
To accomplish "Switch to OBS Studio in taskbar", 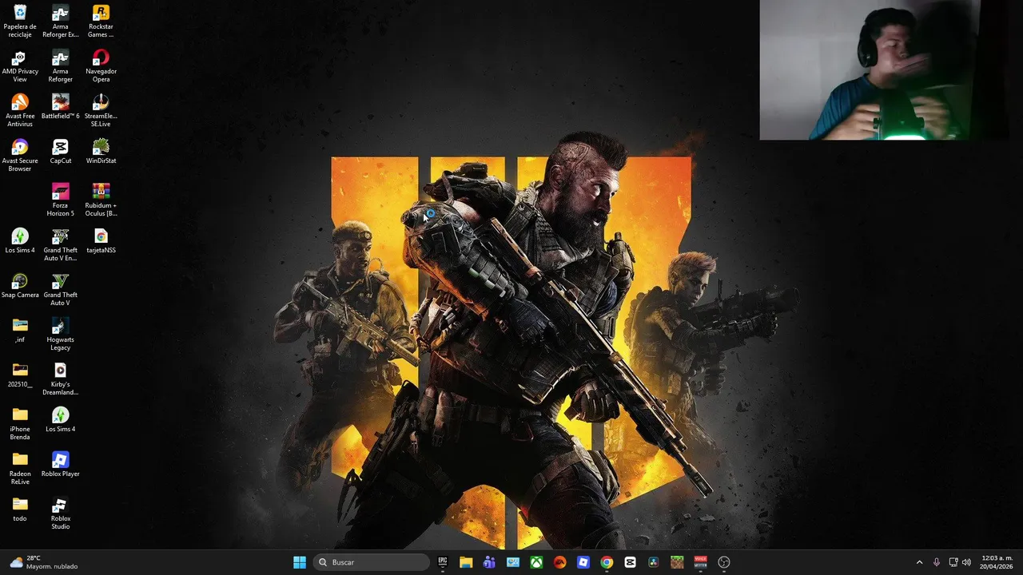I will pyautogui.click(x=724, y=562).
